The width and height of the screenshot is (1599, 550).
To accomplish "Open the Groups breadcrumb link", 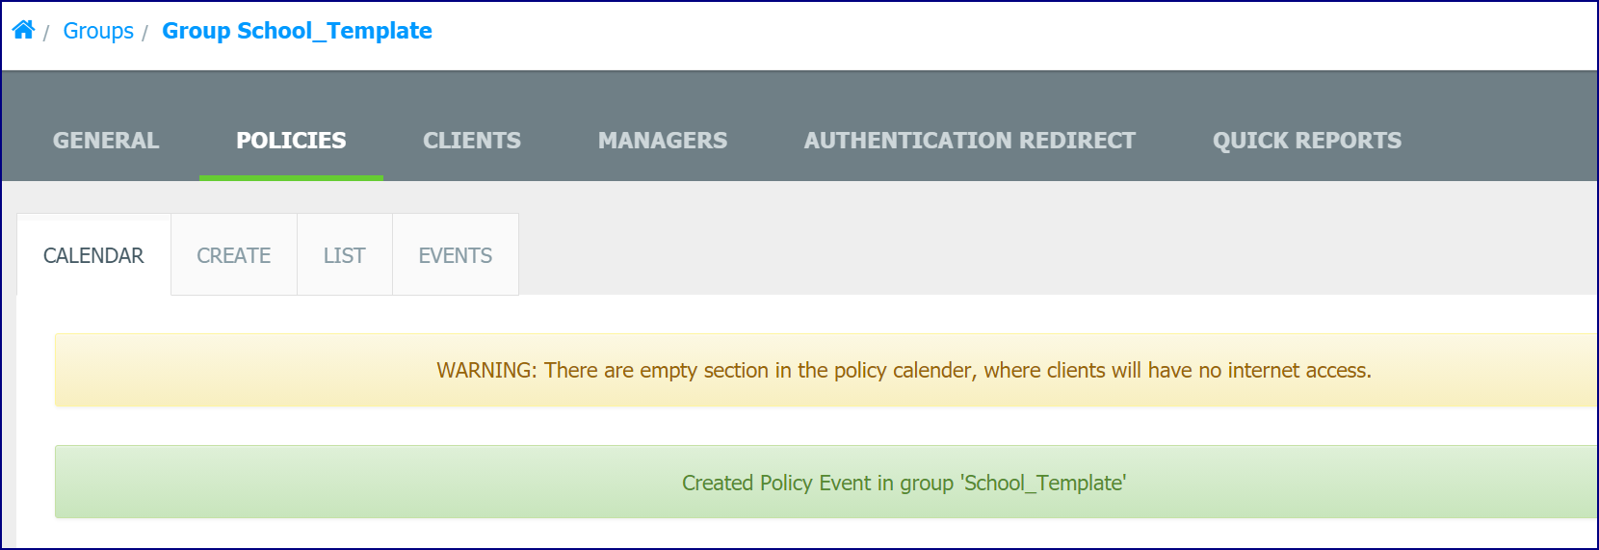I will point(98,31).
